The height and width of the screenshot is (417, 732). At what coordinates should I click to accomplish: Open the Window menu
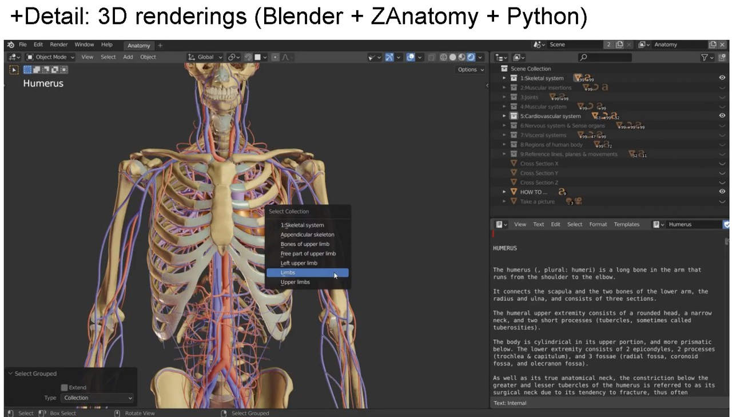85,45
